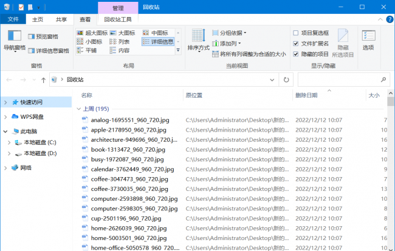
Task: Toggle the Preview pane (预览窗格)
Action: 43,37
